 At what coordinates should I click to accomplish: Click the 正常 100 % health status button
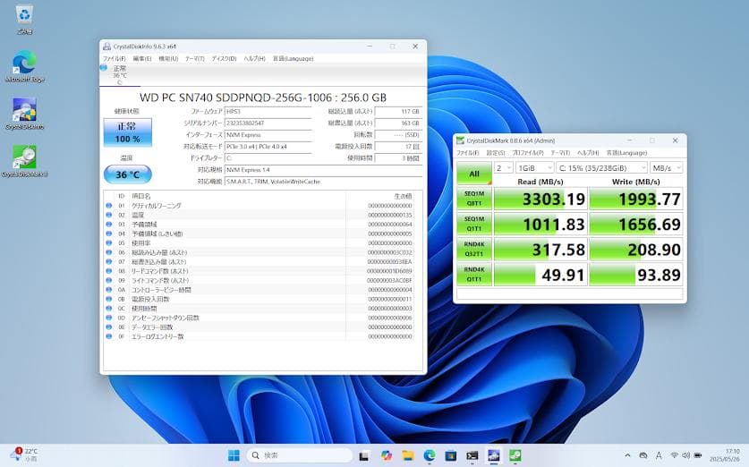(x=128, y=132)
